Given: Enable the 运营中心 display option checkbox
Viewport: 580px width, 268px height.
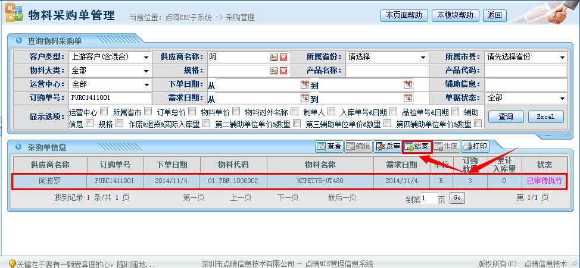Looking at the screenshot, I should pyautogui.click(x=104, y=111).
